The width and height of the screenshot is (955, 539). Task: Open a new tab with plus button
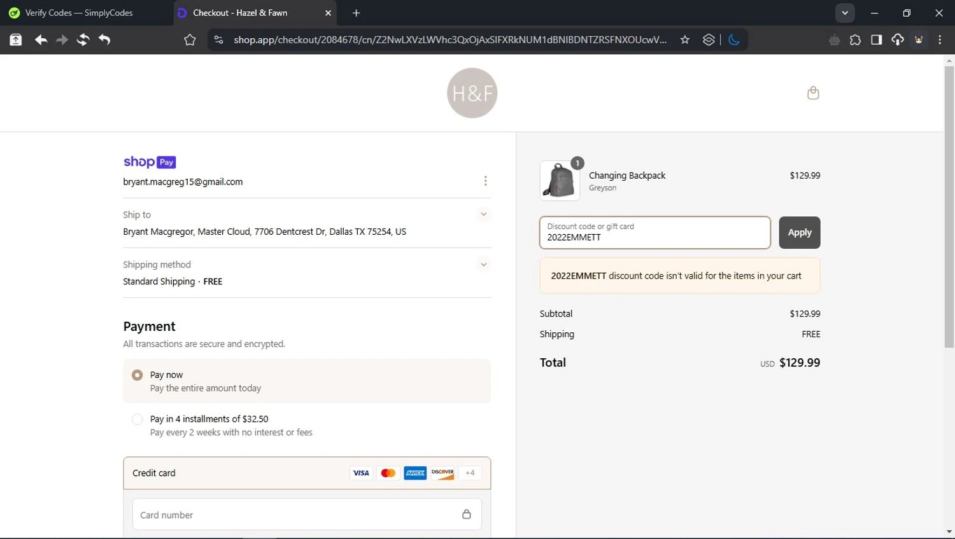356,13
